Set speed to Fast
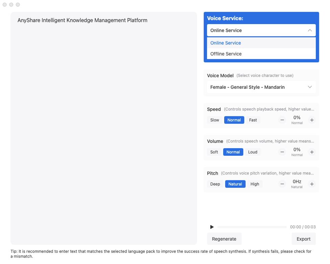The image size is (330, 264). click(253, 120)
